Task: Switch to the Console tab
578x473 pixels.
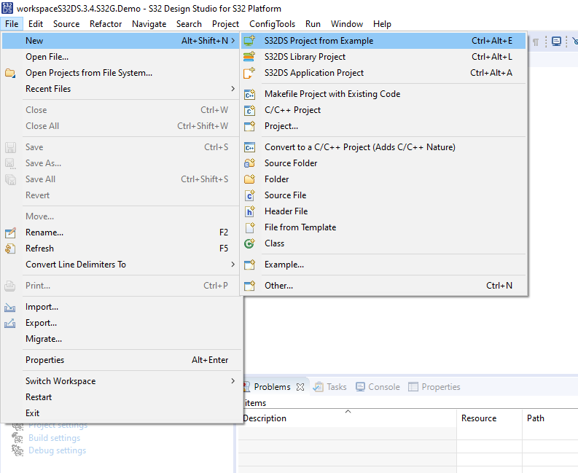Action: click(378, 387)
